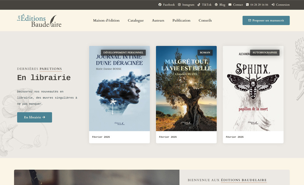The height and width of the screenshot is (185, 304).
Task: Open the Catalogue menu item
Action: (136, 21)
